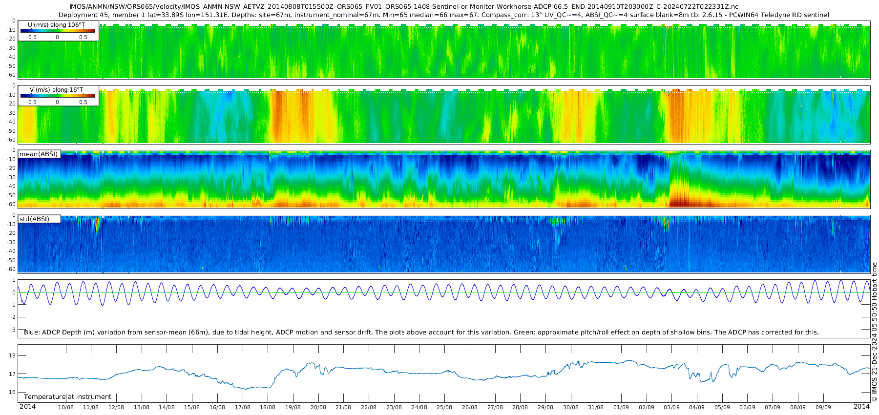Image resolution: width=879 pixels, height=415 pixels.
Task: Click the 26/08 date tick label
Action: (470, 407)
